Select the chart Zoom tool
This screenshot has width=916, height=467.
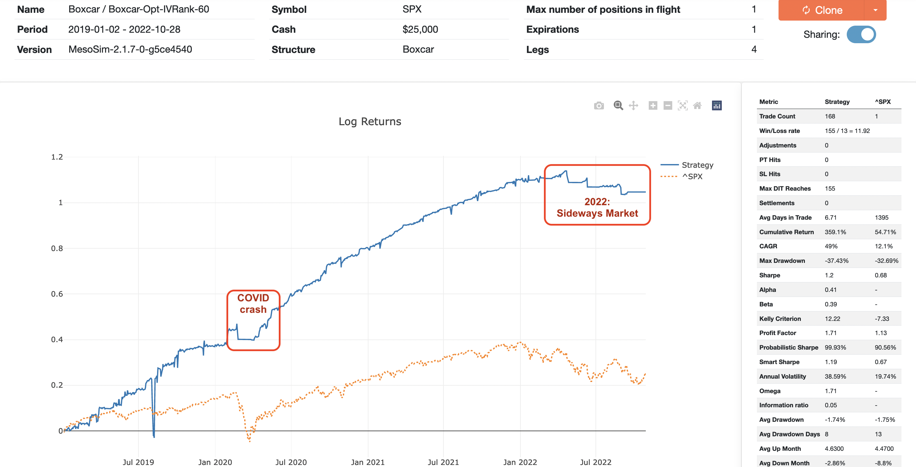(618, 106)
